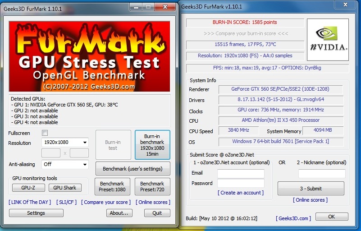The height and width of the screenshot is (231, 361).
Task: Close the FurMark v1.10.1 score dialog
Action: click(x=345, y=5)
